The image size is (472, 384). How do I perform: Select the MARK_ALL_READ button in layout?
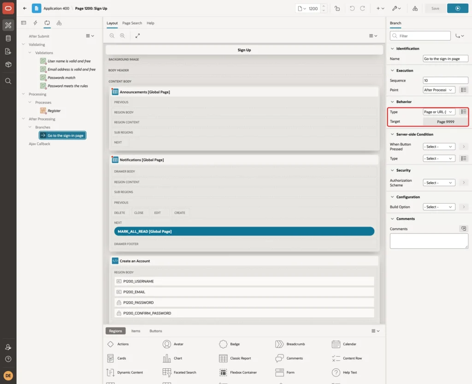click(244, 232)
